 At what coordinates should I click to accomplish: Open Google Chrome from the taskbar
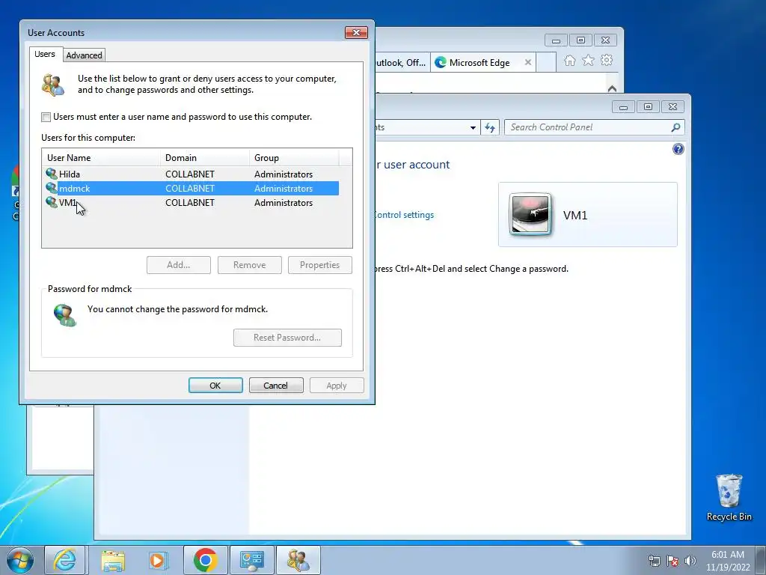point(205,560)
